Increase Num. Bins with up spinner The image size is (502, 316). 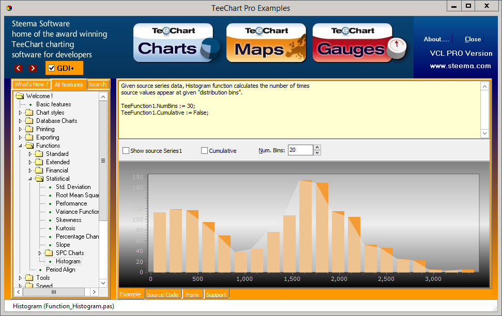(x=317, y=148)
